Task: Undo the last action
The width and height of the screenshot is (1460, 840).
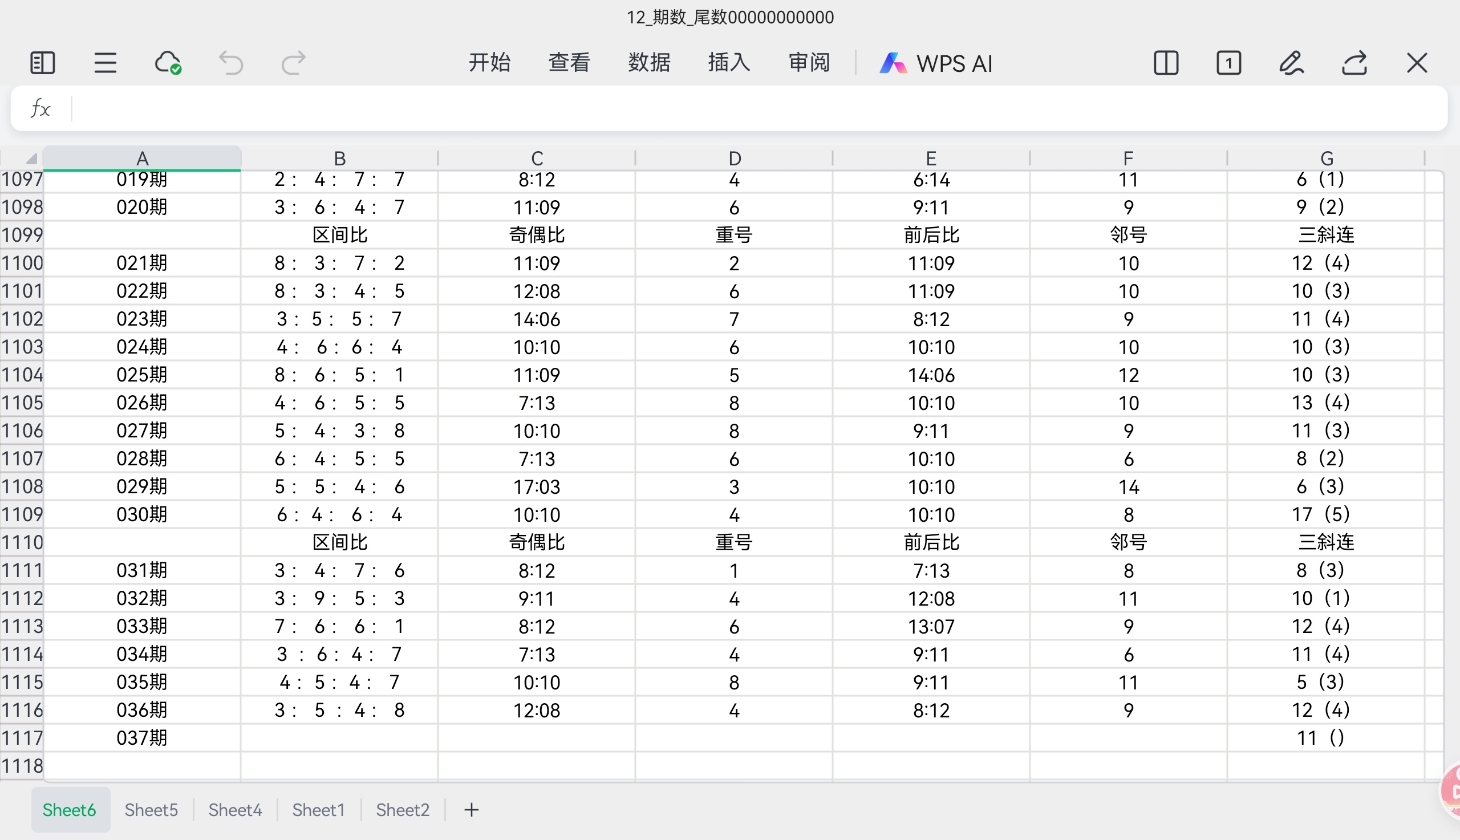Action: click(231, 63)
